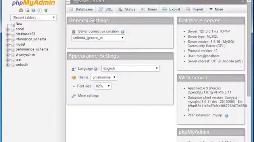The height and width of the screenshot is (142, 254).
Task: Open the mysql database link
Action: (x=20, y=44)
